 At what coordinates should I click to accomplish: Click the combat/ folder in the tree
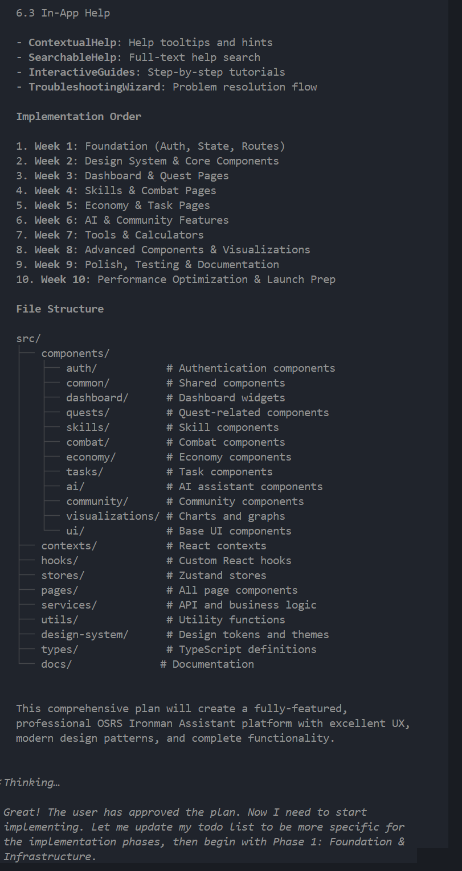tap(87, 442)
